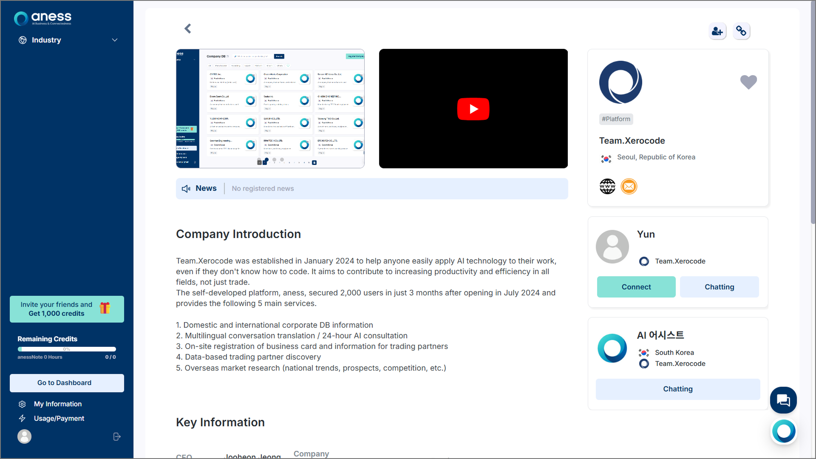
Task: Open the aness AI assistant floating icon
Action: click(x=784, y=431)
